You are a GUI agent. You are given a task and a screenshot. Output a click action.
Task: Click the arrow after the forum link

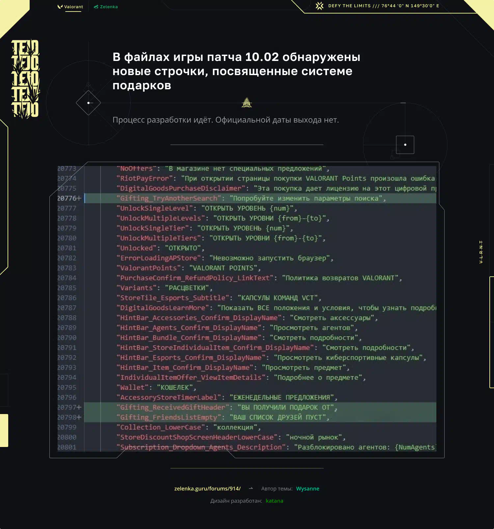point(251,488)
